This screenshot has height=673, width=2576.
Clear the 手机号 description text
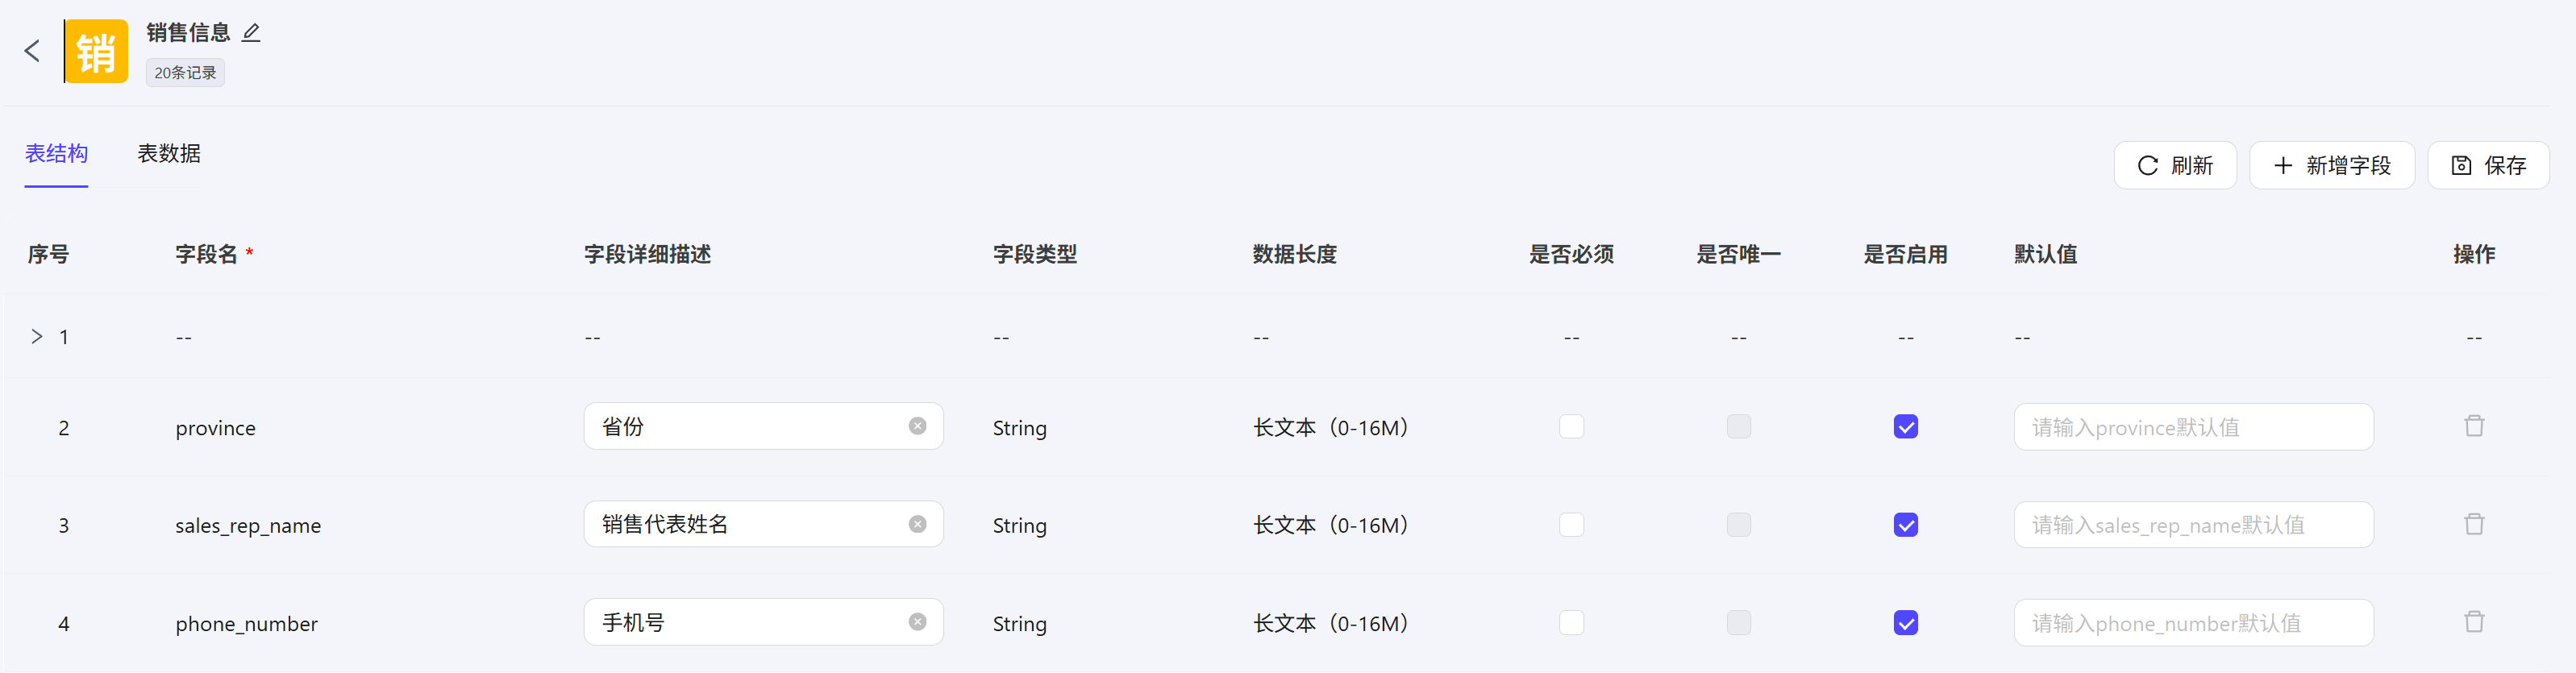click(x=917, y=622)
